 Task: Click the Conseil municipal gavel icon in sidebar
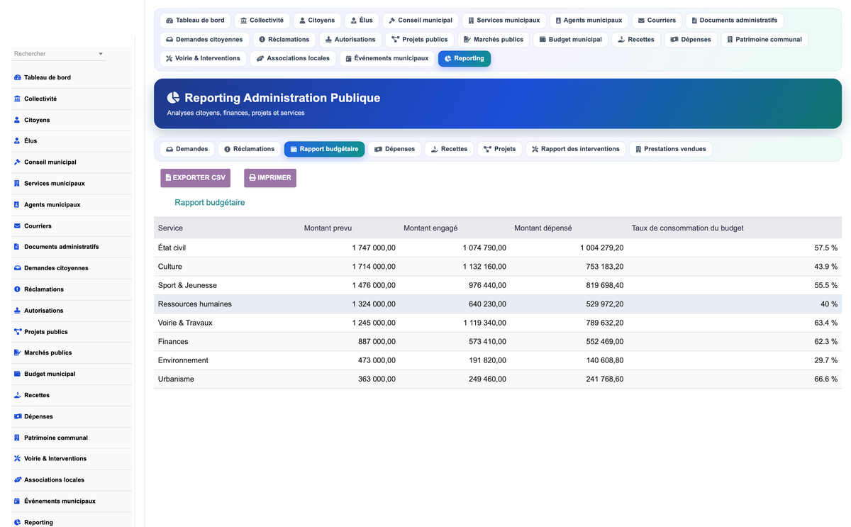pos(17,162)
